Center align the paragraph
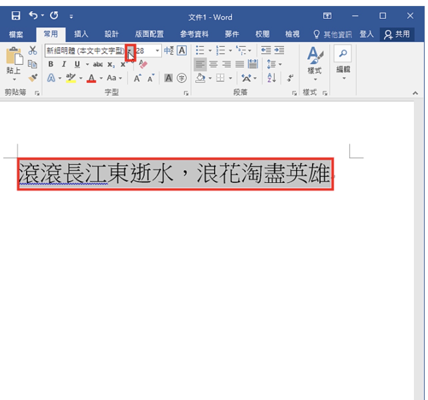Image resolution: width=428 pixels, height=400 pixels. click(x=213, y=64)
